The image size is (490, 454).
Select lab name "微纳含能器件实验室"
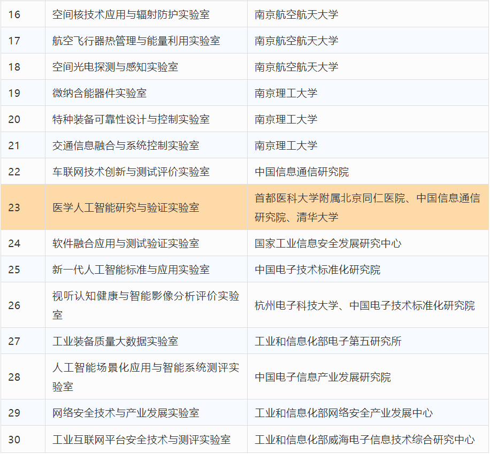(99, 93)
